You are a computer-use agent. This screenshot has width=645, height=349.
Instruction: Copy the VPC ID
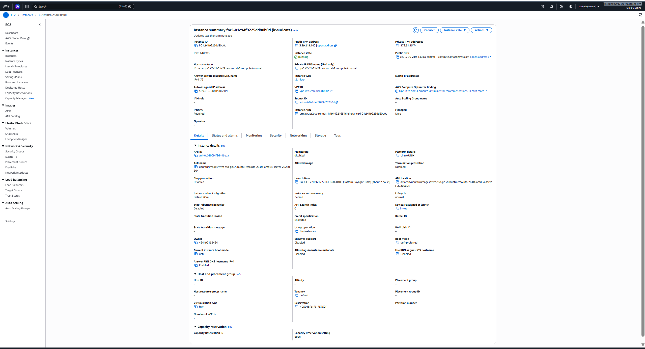pos(297,91)
